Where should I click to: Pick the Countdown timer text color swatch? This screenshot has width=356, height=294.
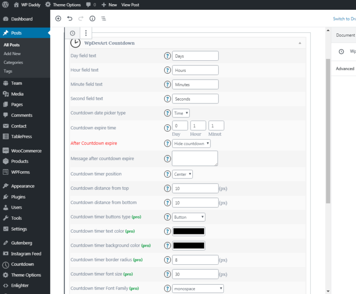pos(189,231)
